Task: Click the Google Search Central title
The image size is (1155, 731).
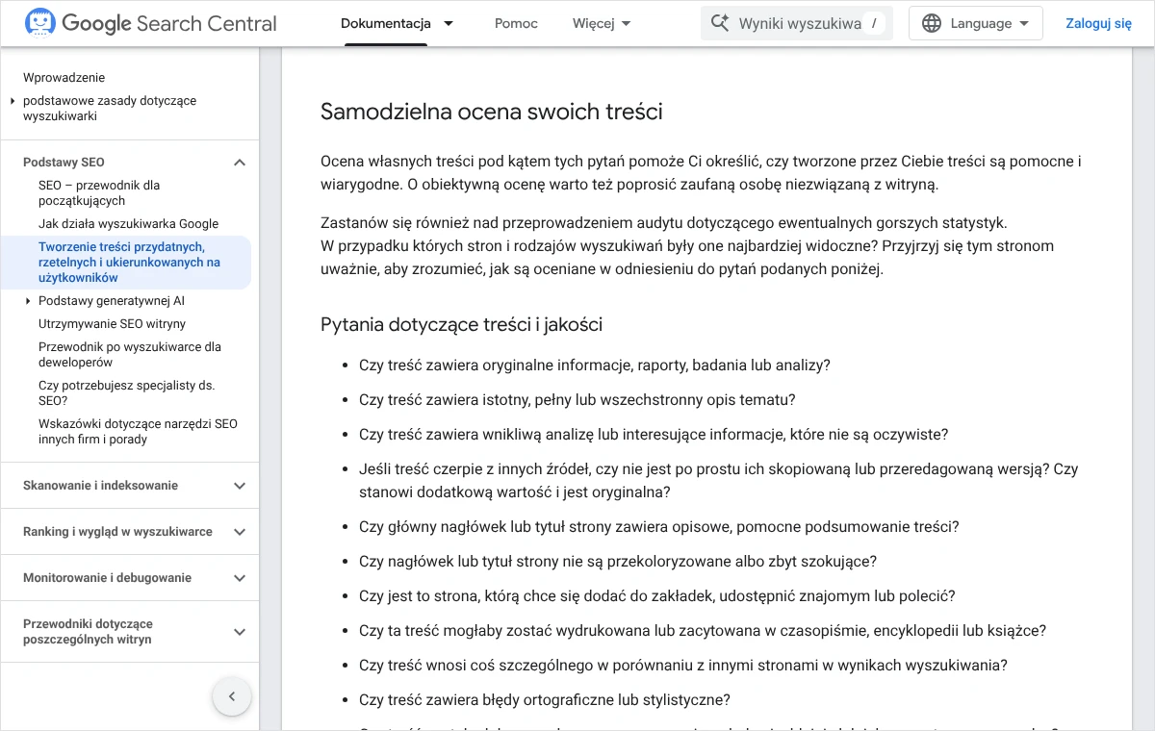Action: (169, 23)
